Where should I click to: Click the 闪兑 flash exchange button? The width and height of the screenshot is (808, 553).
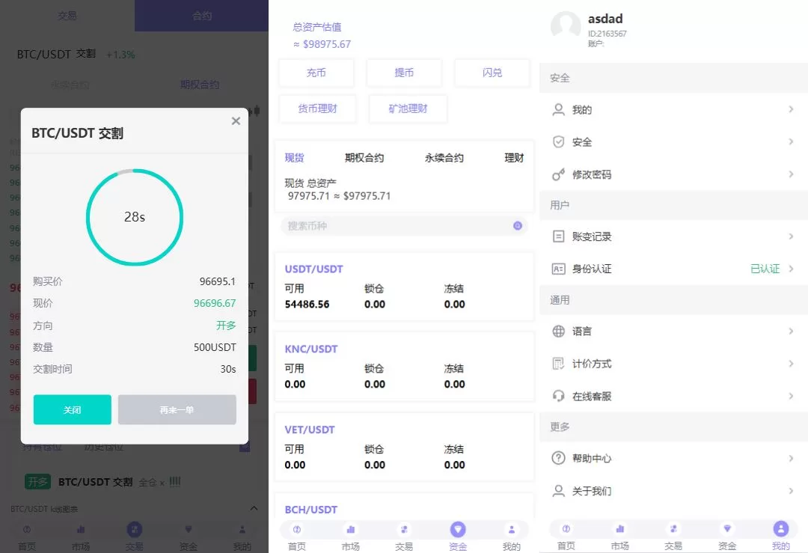coord(492,73)
